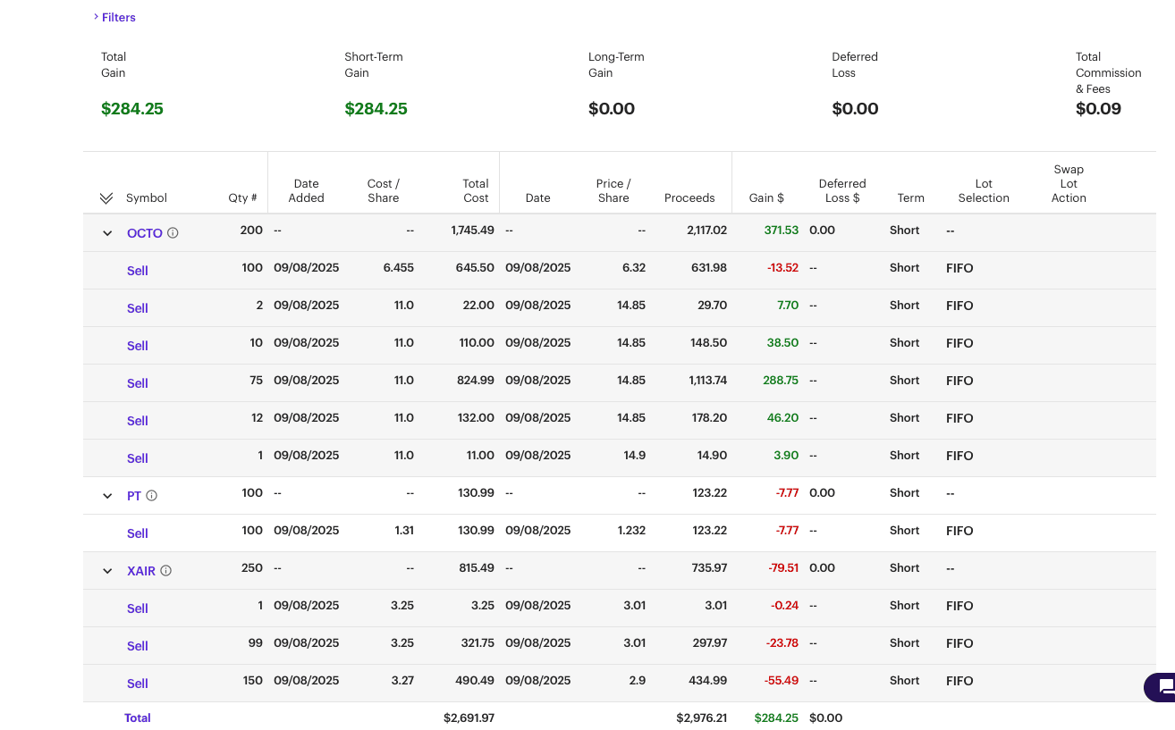Click the info icon next to PT
Image resolution: width=1175 pixels, height=730 pixels.
pyautogui.click(x=151, y=496)
